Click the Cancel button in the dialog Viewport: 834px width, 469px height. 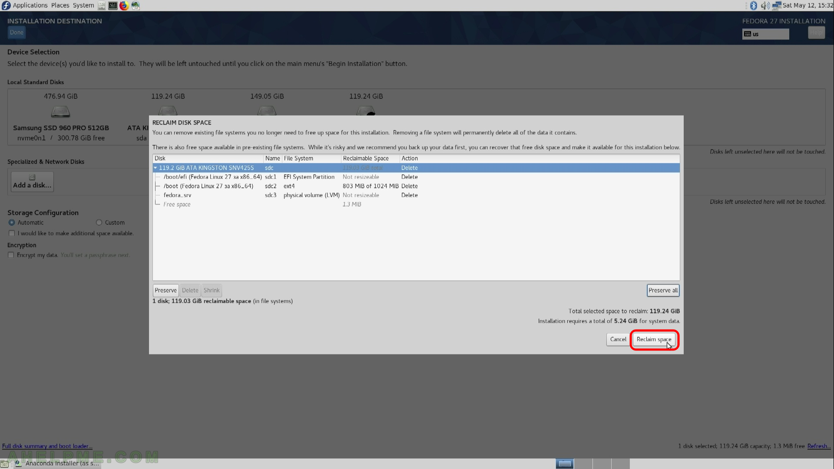(x=618, y=339)
